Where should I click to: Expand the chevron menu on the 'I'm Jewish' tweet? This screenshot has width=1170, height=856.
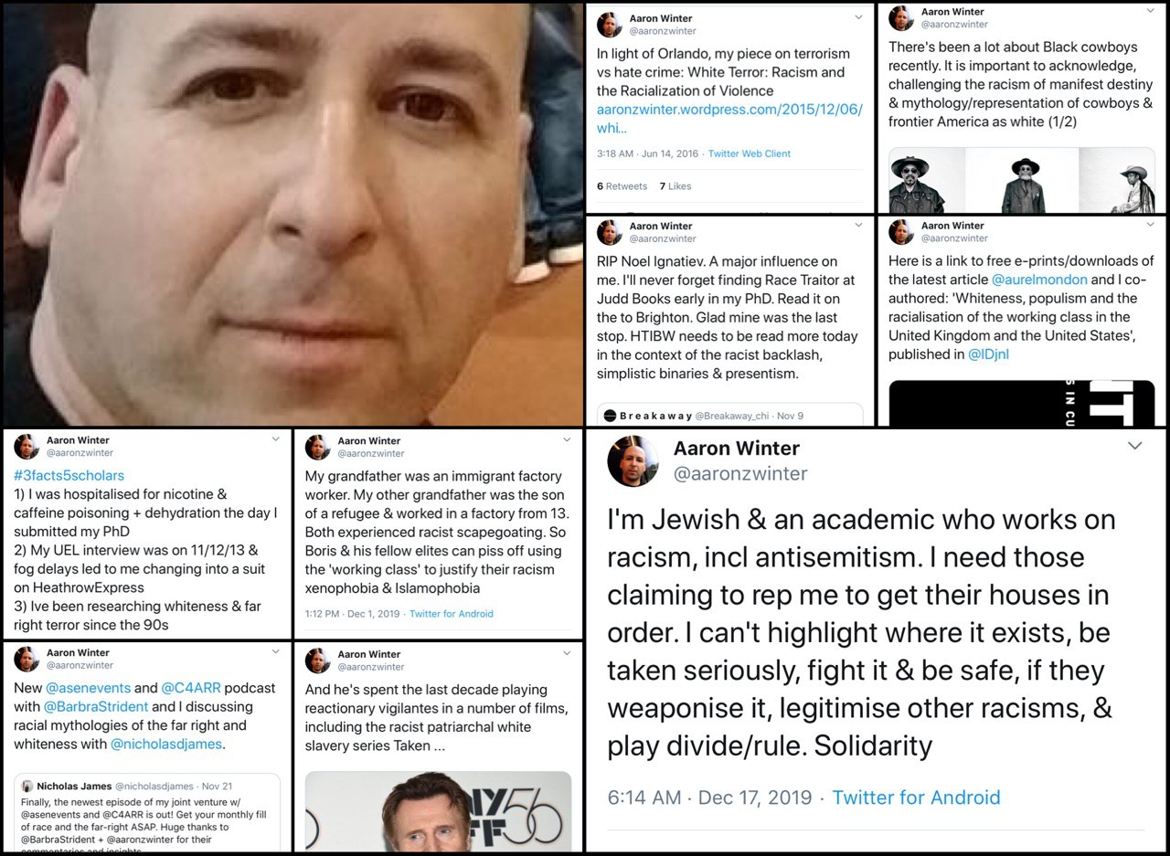[1134, 446]
